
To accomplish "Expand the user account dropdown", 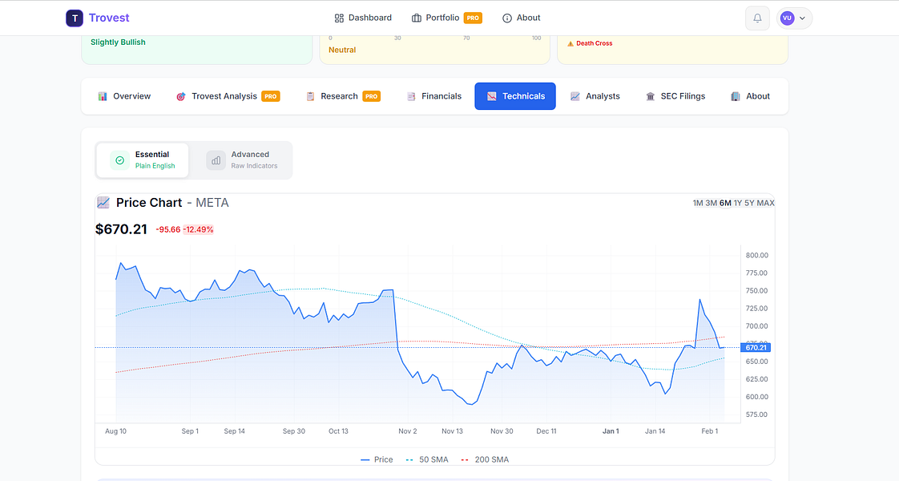I will [x=794, y=18].
